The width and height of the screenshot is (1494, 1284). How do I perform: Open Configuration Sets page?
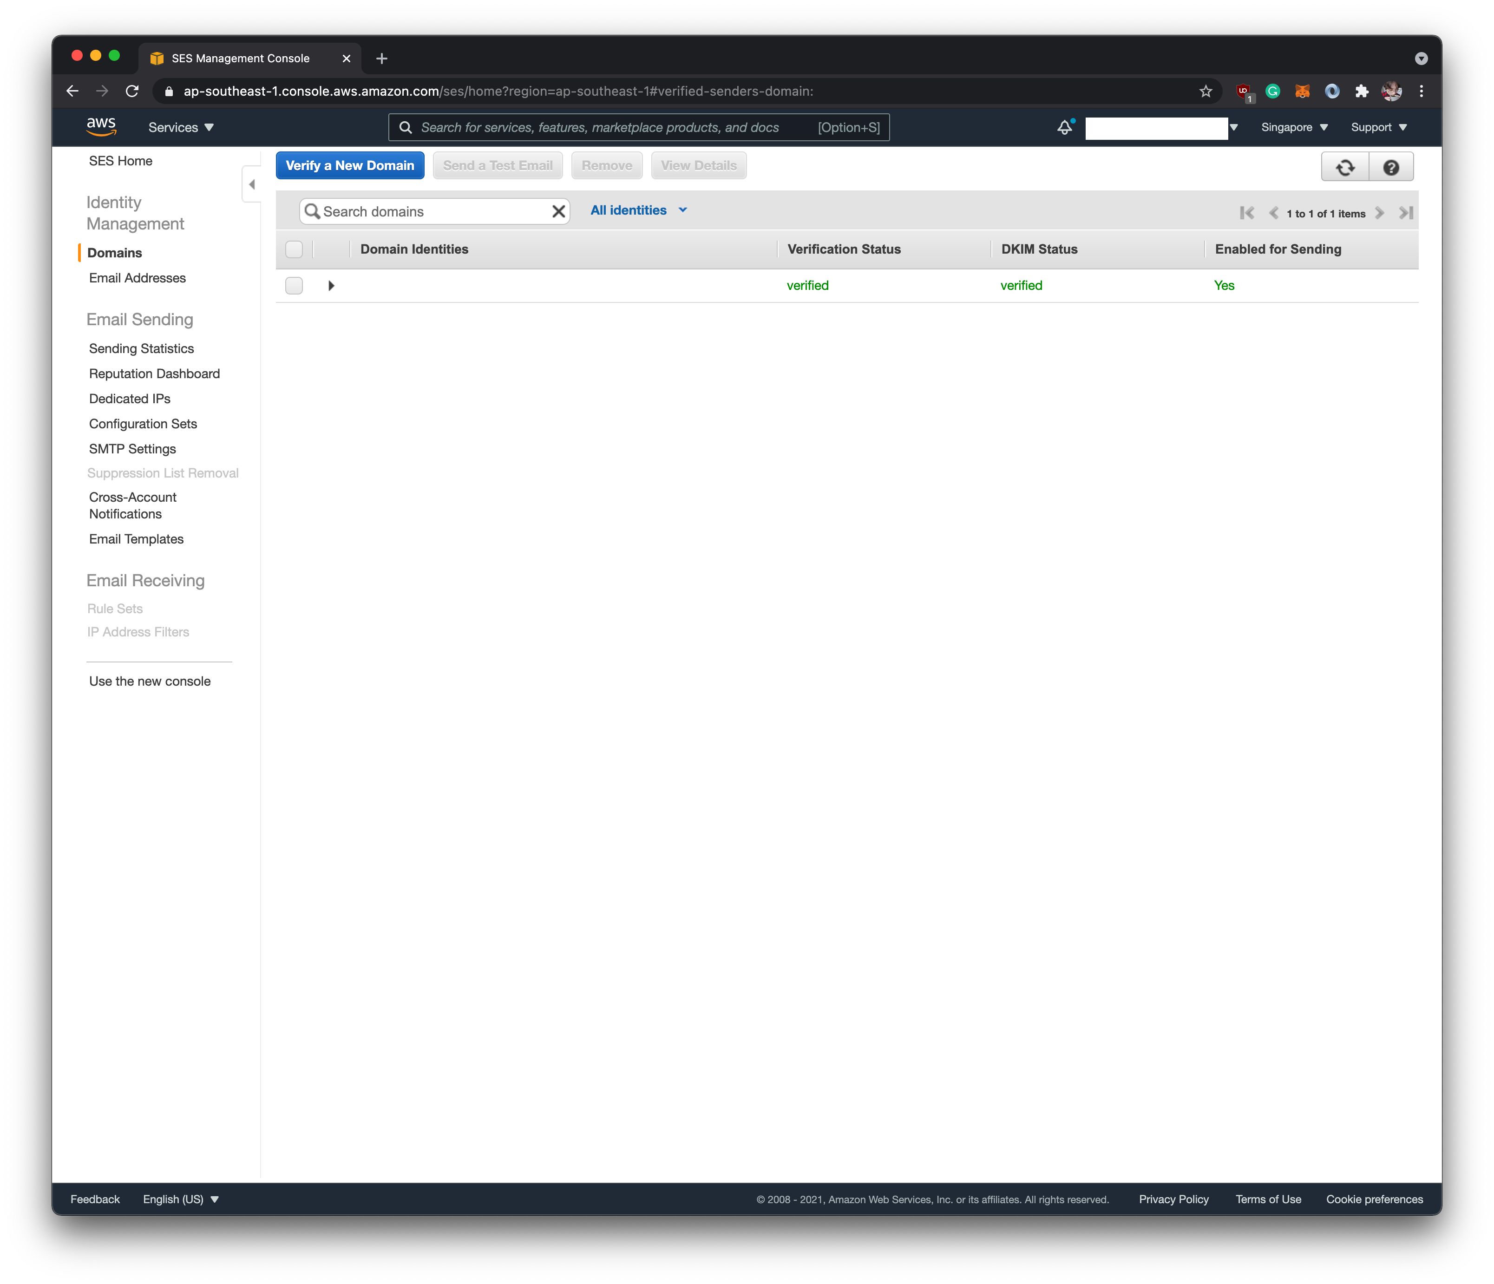pos(143,424)
